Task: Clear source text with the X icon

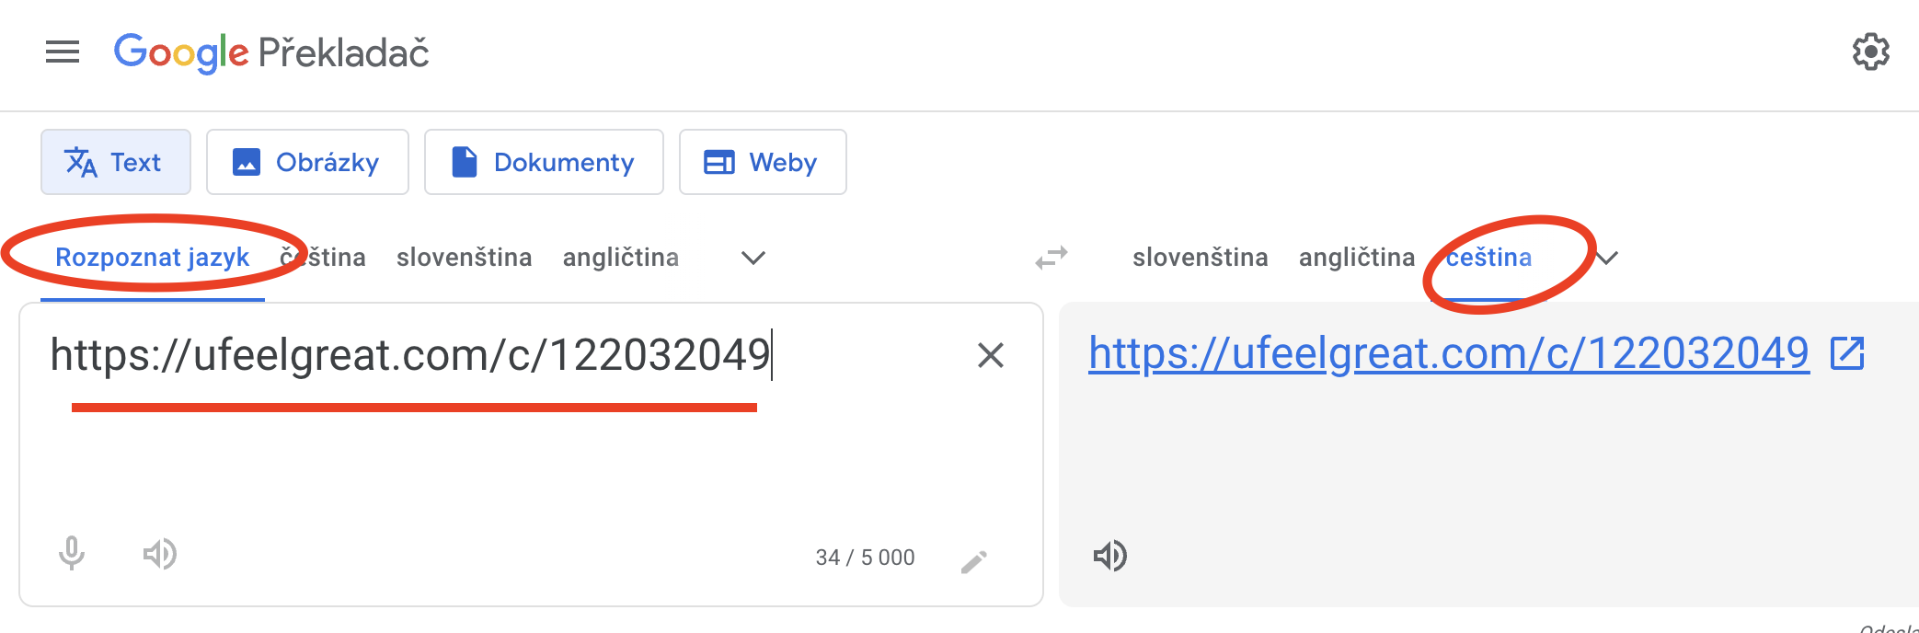Action: [990, 355]
